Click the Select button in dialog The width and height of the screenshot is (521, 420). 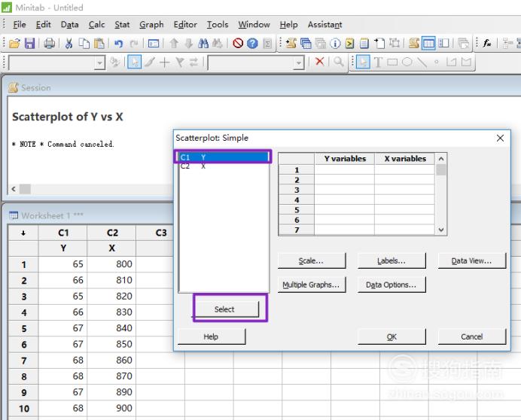(x=226, y=309)
